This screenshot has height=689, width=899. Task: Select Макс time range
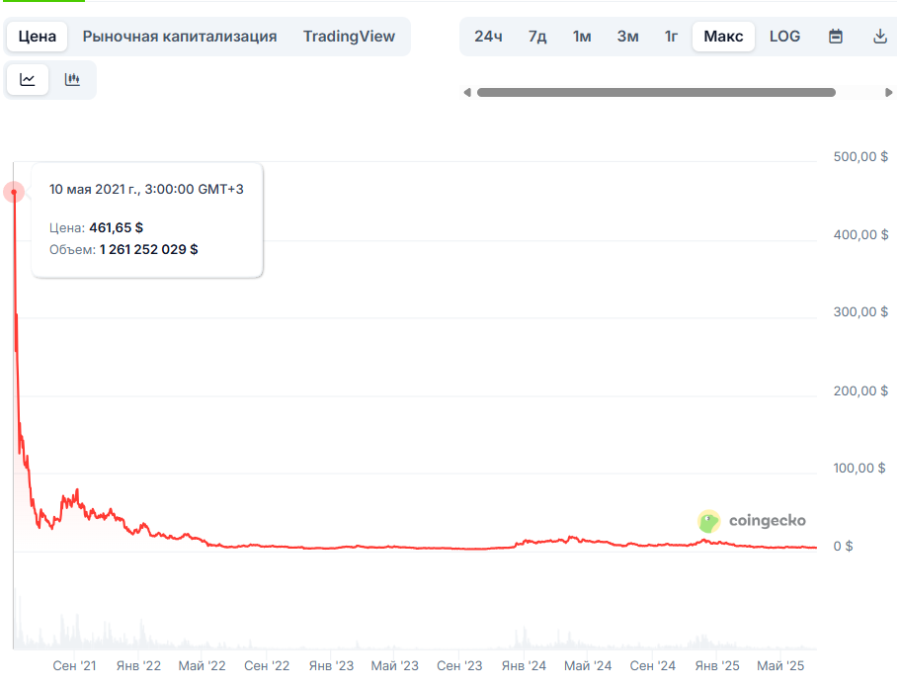[x=723, y=37]
